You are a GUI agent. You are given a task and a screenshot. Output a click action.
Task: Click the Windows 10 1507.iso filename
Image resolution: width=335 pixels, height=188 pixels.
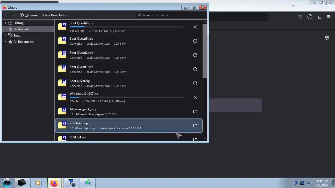[84, 94]
